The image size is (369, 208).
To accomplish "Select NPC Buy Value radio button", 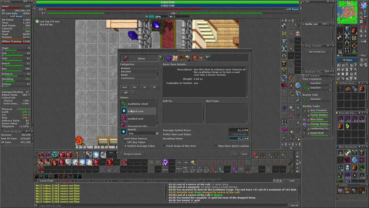I will (125, 142).
